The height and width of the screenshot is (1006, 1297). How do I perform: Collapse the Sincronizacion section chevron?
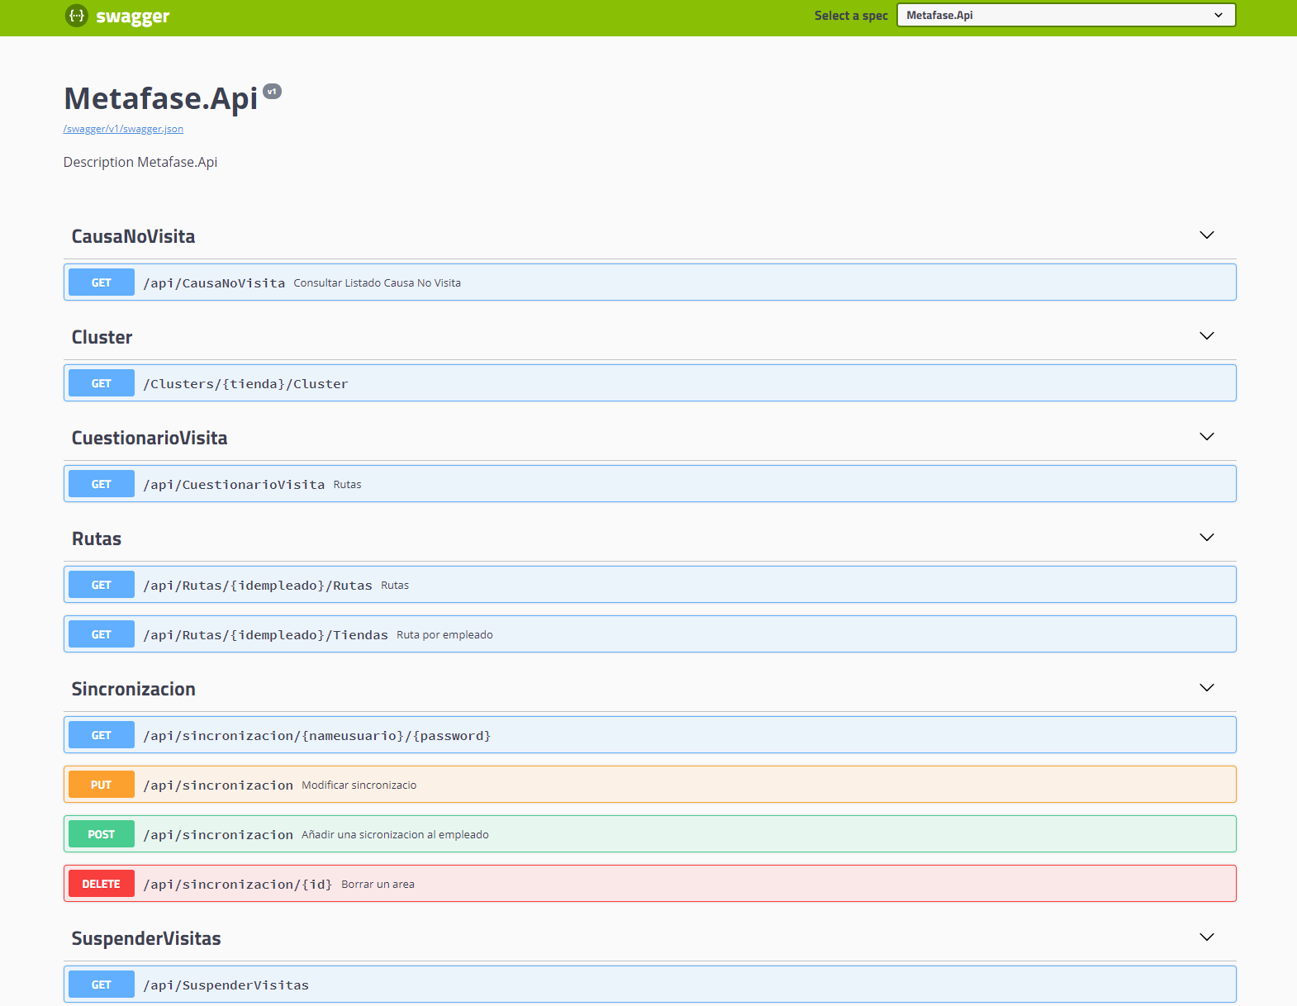pos(1206,688)
